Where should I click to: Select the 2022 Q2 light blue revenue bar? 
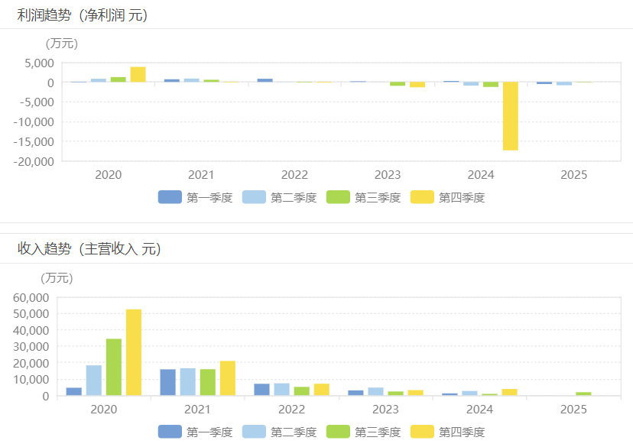[282, 390]
